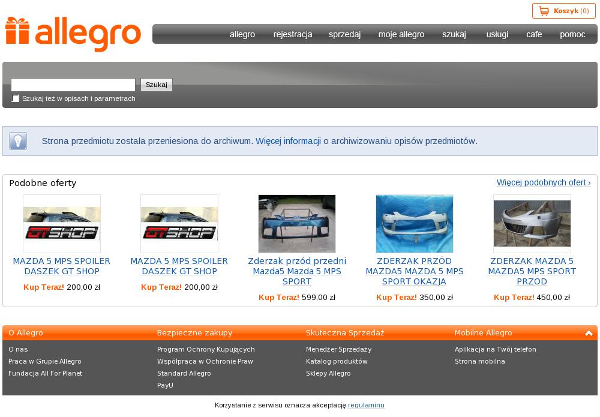Enable Szukaj też w opisach i parametrach
600x417 pixels.
[x=16, y=98]
